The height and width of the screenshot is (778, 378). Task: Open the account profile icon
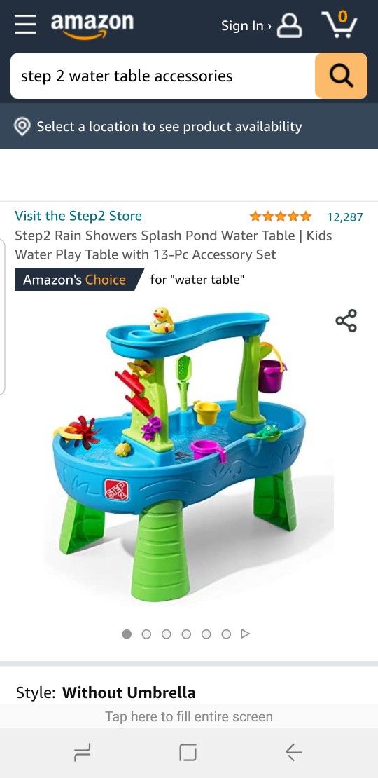click(289, 25)
